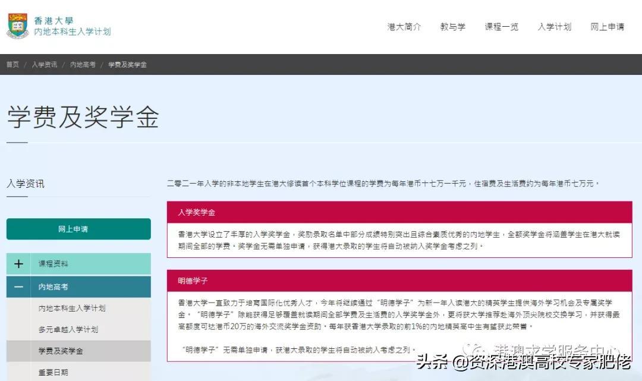Open 教与学 menu item
Image resolution: width=642 pixels, height=381 pixels.
(452, 27)
